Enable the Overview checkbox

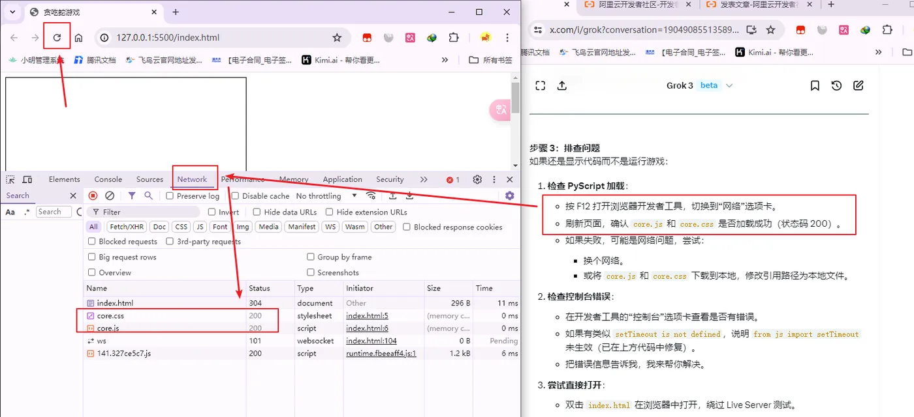pyautogui.click(x=91, y=272)
